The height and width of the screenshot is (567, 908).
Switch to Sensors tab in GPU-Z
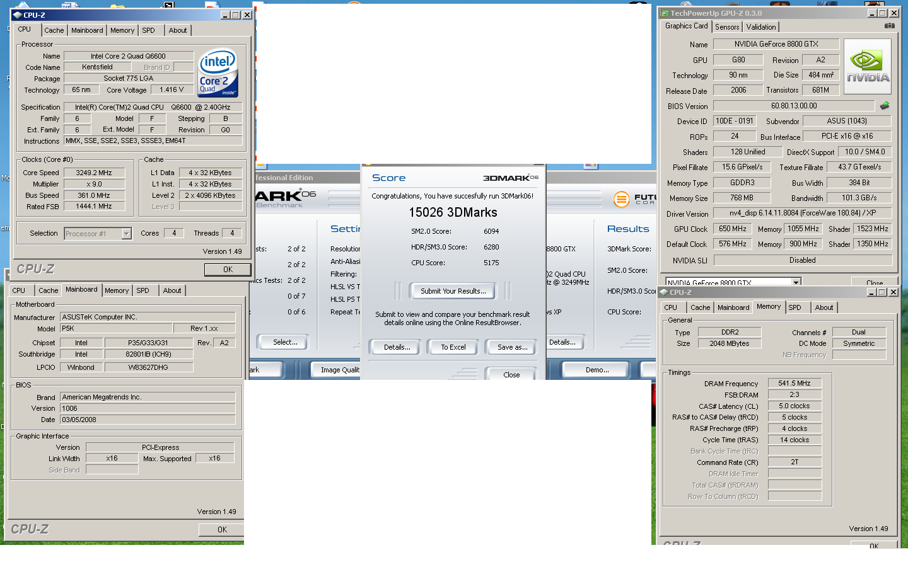pos(727,27)
